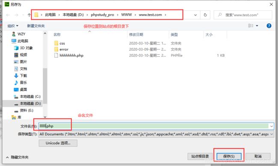The width and height of the screenshot is (278, 166).
Task: Expand the chevron after www.test.com breadcrumb
Action: click(165, 15)
